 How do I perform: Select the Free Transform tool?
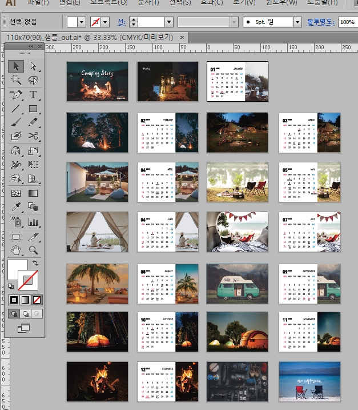33,165
